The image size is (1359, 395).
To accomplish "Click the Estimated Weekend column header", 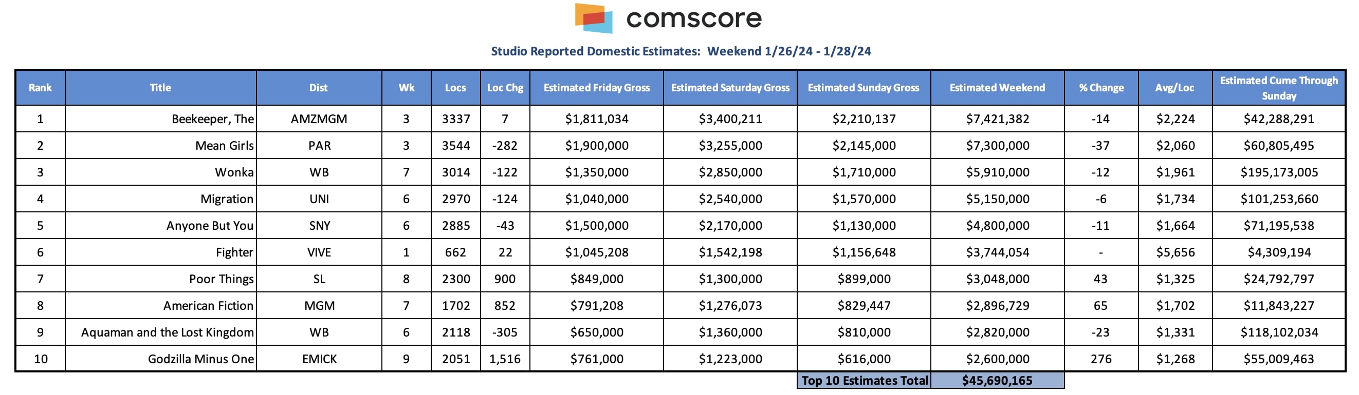I will tap(997, 87).
